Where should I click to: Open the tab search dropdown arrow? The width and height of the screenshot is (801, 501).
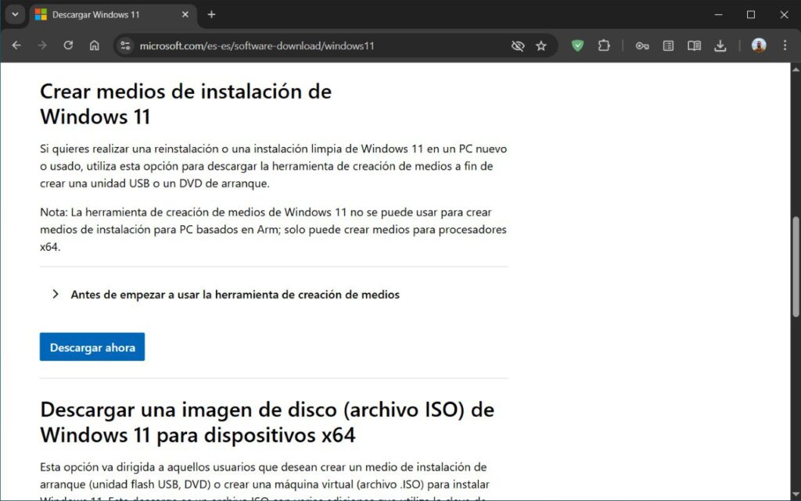(15, 14)
